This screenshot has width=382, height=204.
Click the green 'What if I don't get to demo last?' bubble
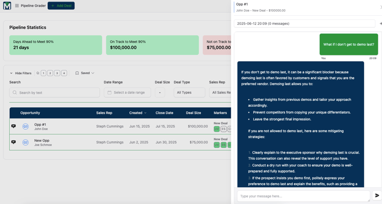coord(348,44)
